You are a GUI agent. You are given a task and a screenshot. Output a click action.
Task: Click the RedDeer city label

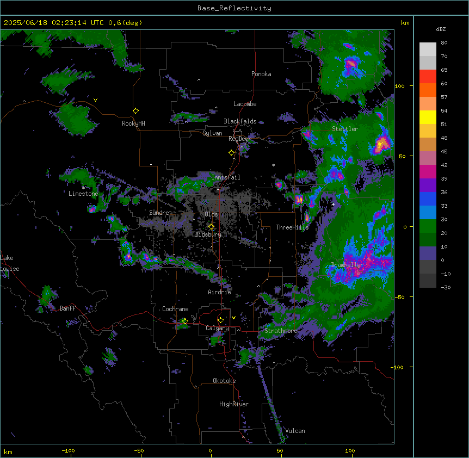pos(240,139)
